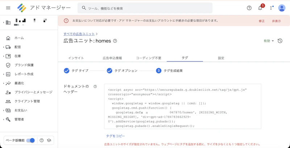Click the Ad Manager logo
Viewport: 290px width, 148px height.
coord(22,8)
